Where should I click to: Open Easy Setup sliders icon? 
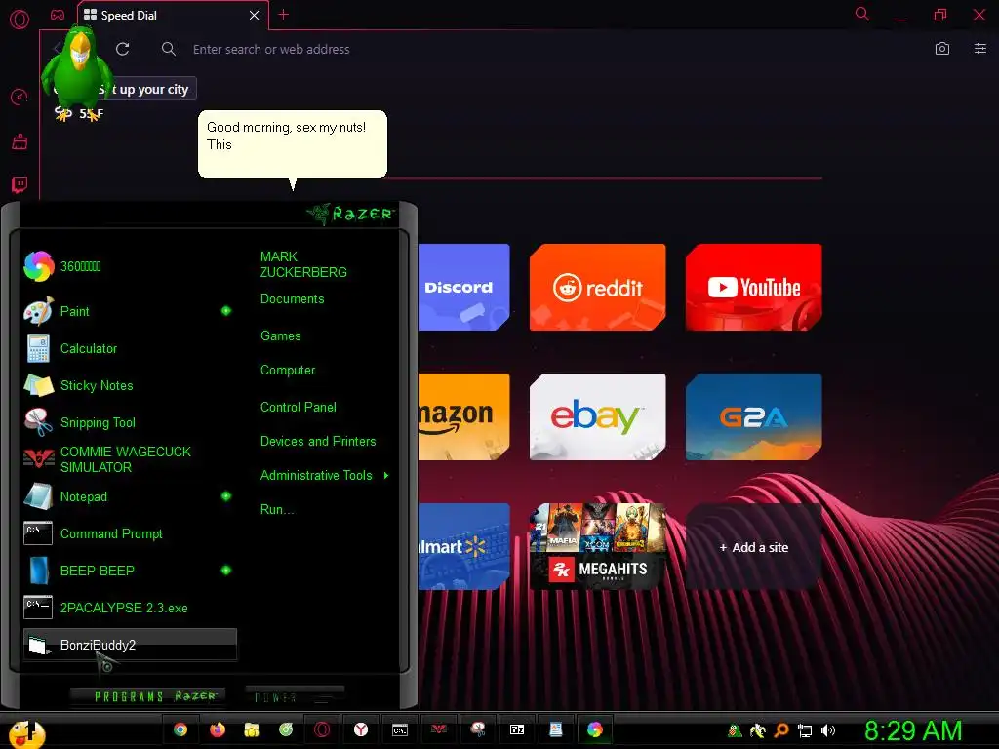point(979,49)
